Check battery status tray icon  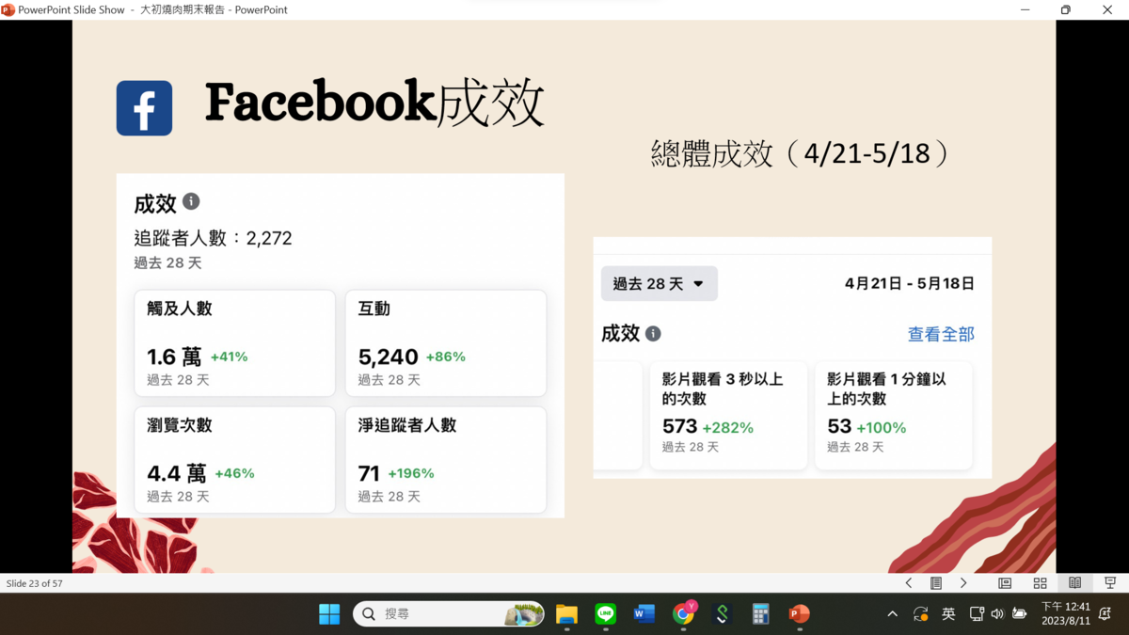point(1019,614)
